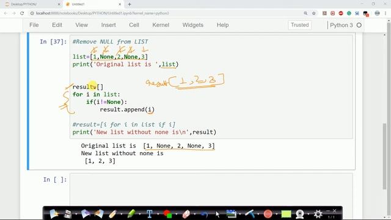This screenshot has height=220, width=391.
Task: Expand the eraser tool dropdown arrow
Action: (195, 215)
